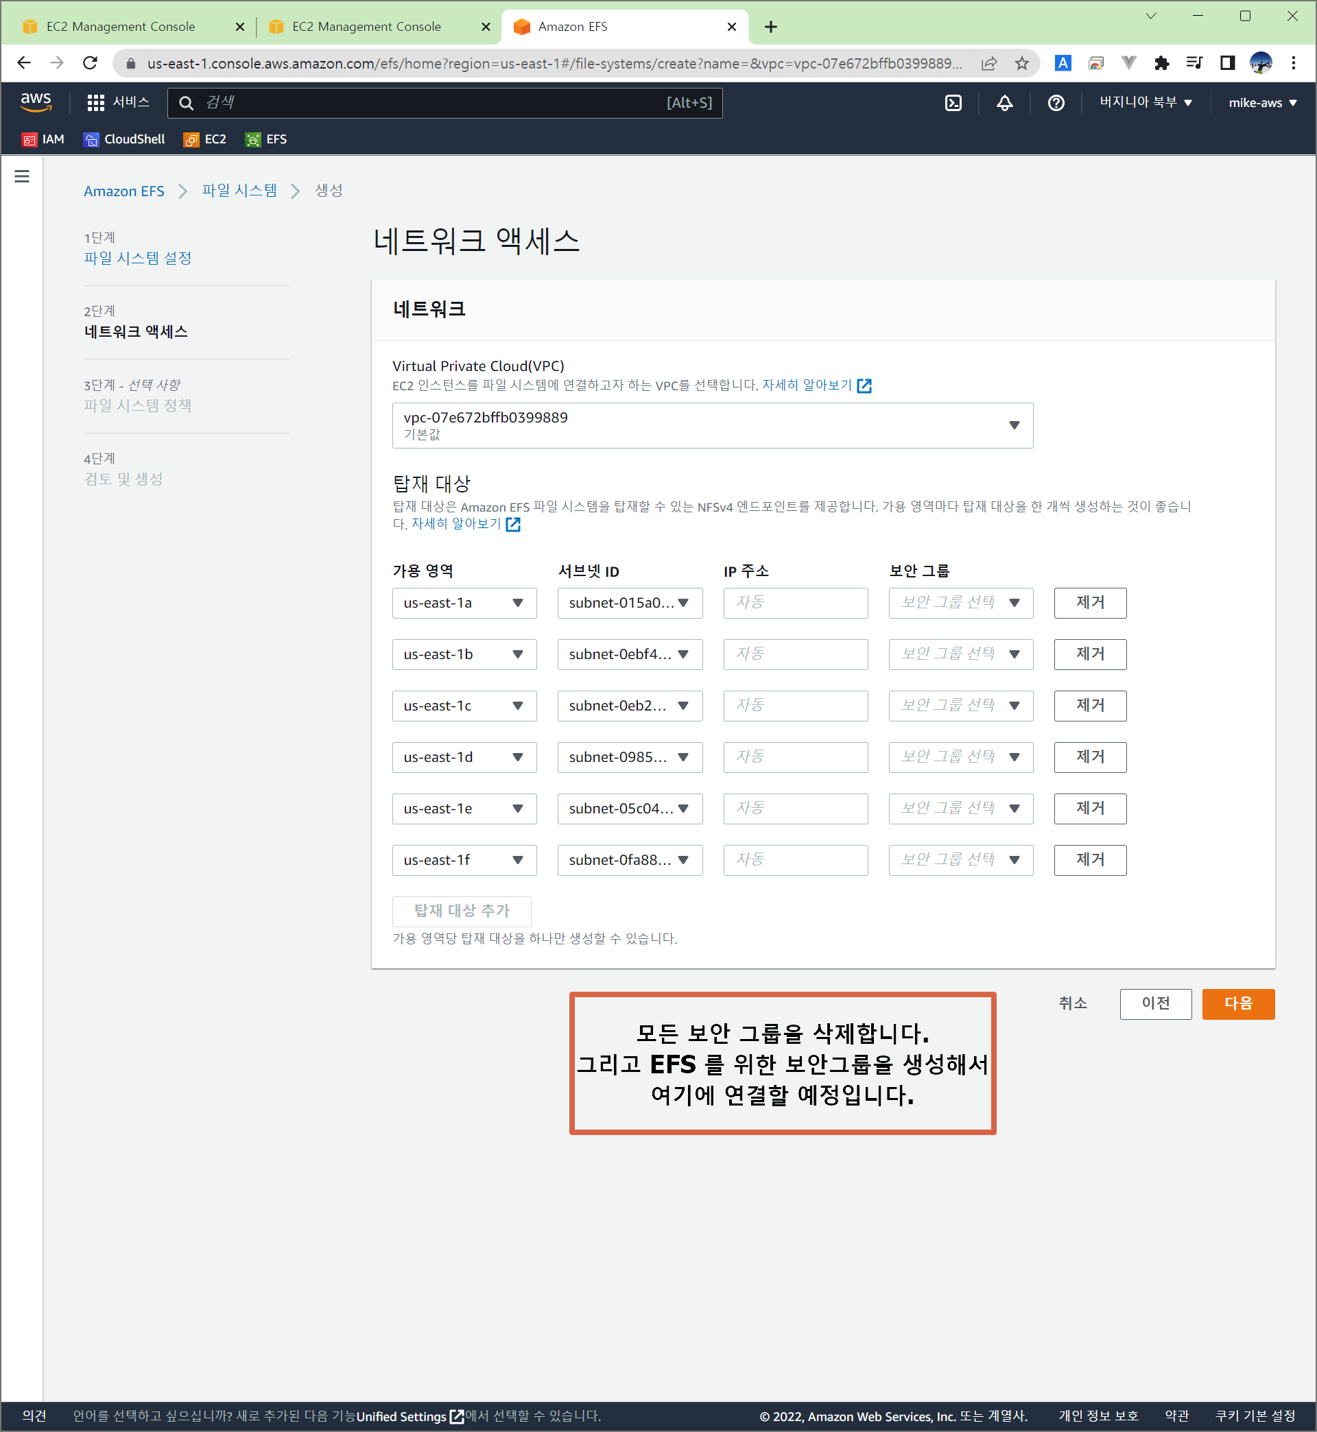Open the EFS shortcut in favorites bar
1317x1432 pixels.
(x=266, y=140)
